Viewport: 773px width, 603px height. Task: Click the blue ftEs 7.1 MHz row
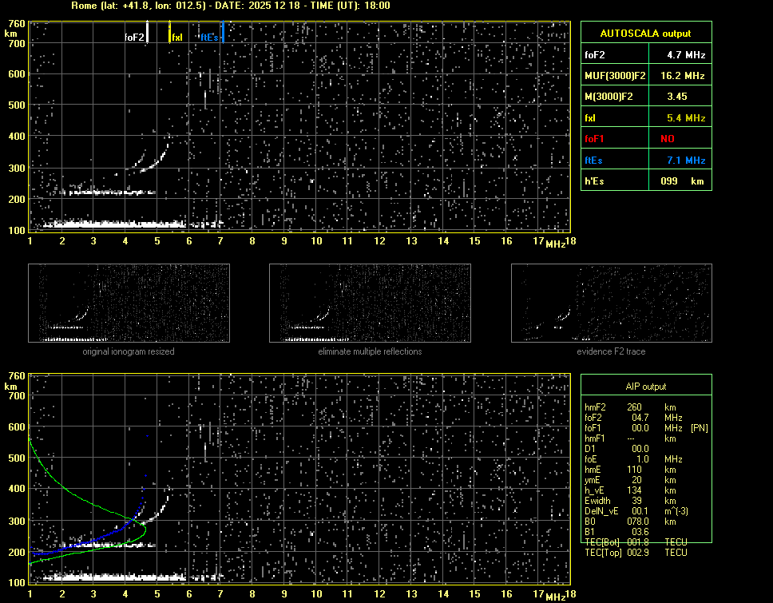[x=645, y=161]
